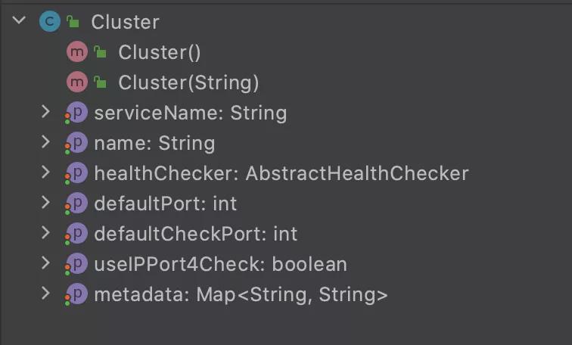
Task: Click the healthChecker property icon
Action: click(x=76, y=174)
